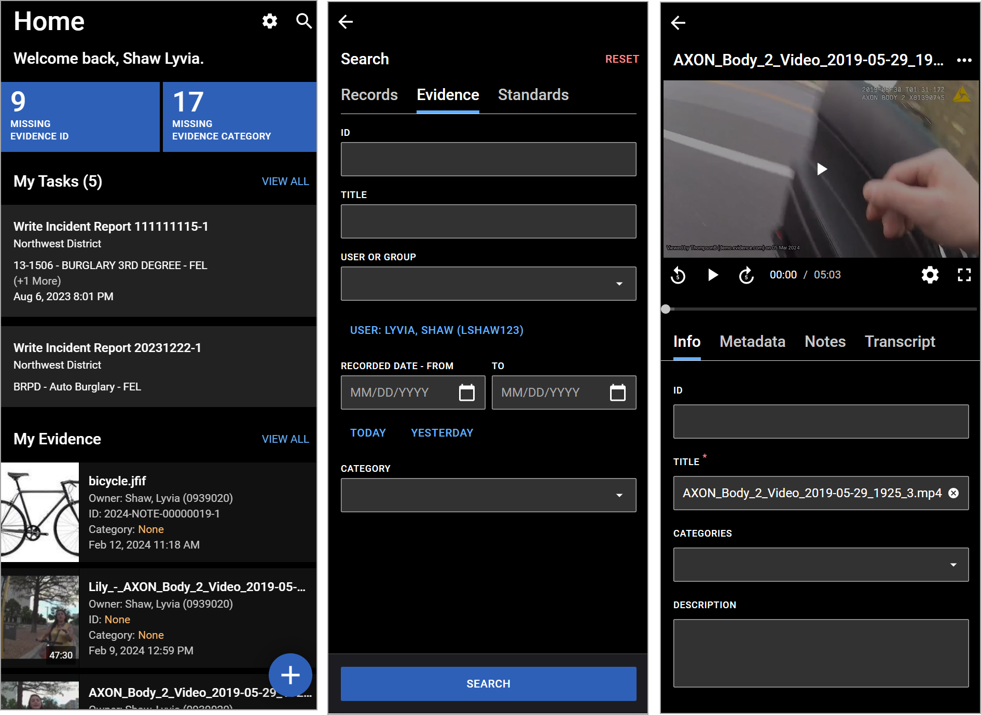Image resolution: width=981 pixels, height=715 pixels.
Task: Tap the calendar icon for Recorded Date From
Action: point(466,392)
